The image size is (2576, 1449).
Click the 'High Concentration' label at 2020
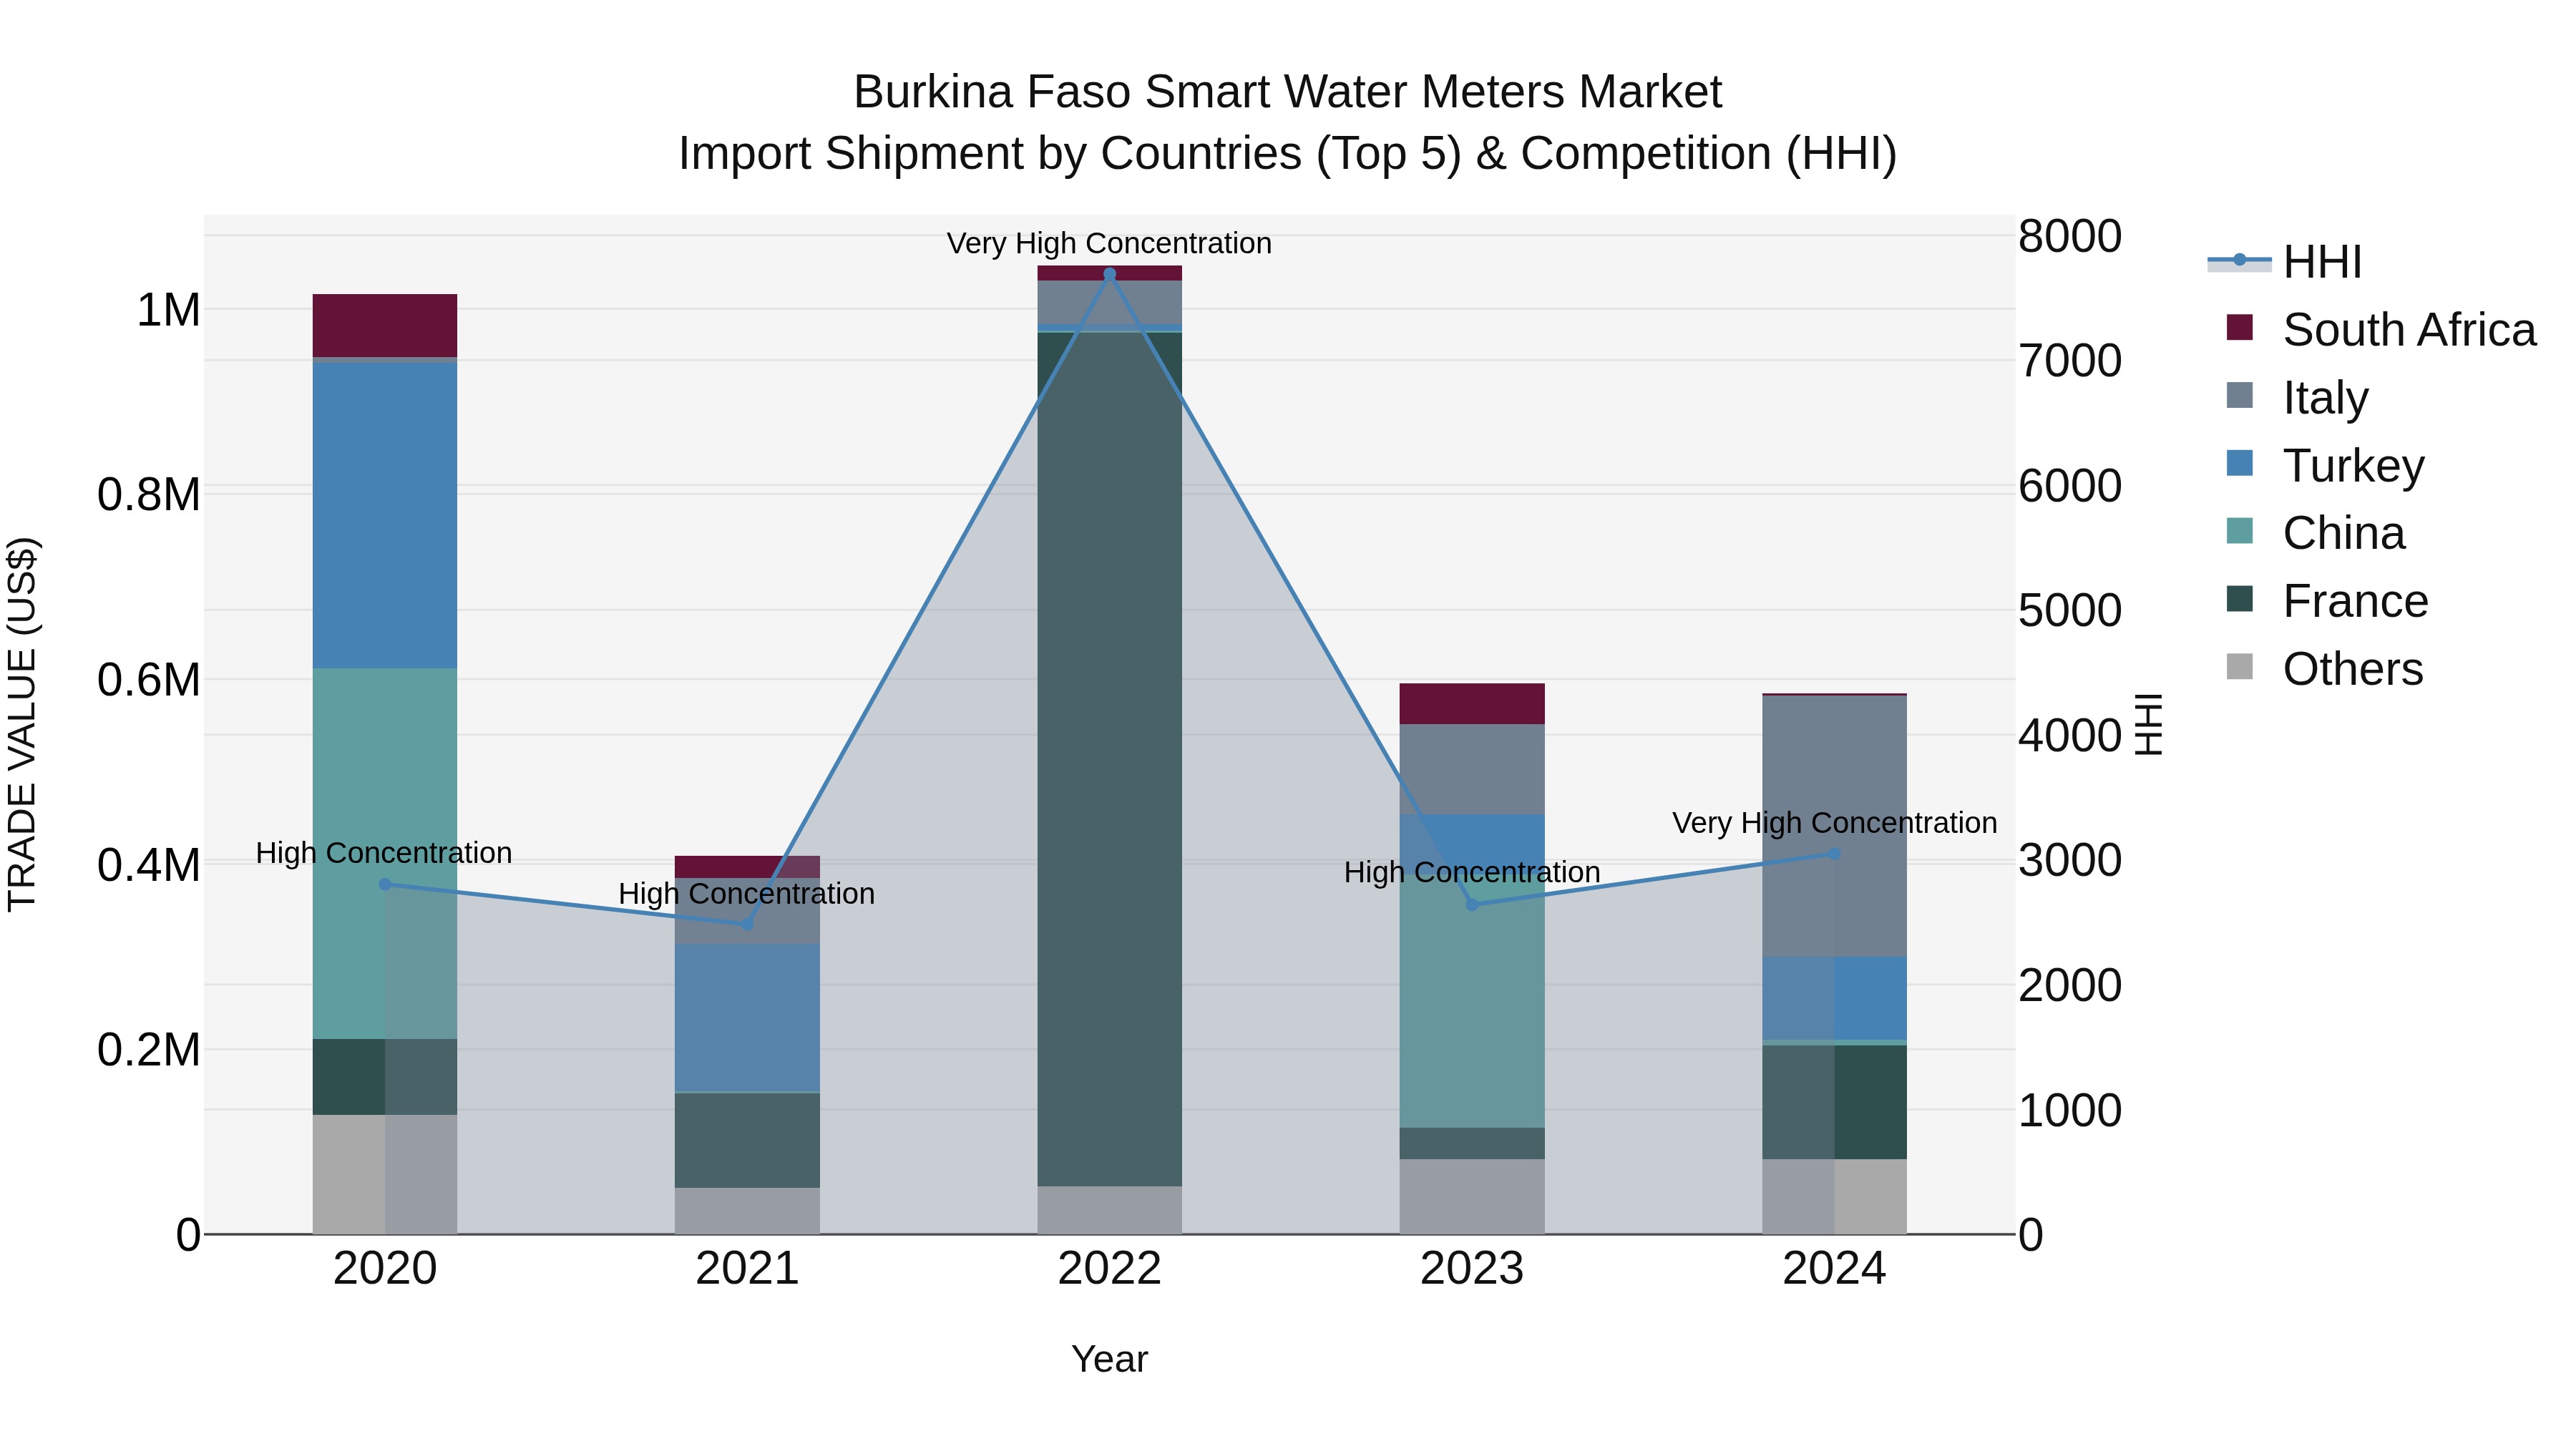pyautogui.click(x=384, y=853)
